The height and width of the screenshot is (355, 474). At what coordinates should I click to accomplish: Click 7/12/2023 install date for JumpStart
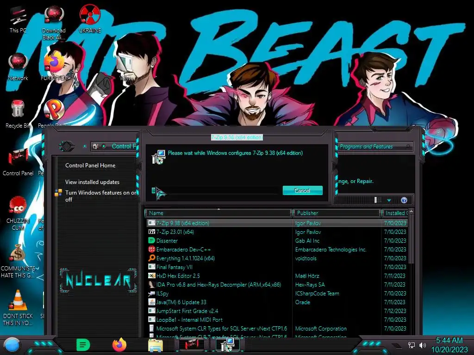coord(395,311)
